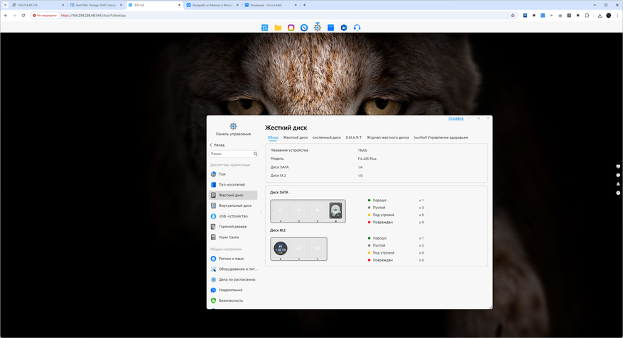Screen dimensions: 623x338
Task: Select Жесткий диск in the sidebar
Action: 233,196
